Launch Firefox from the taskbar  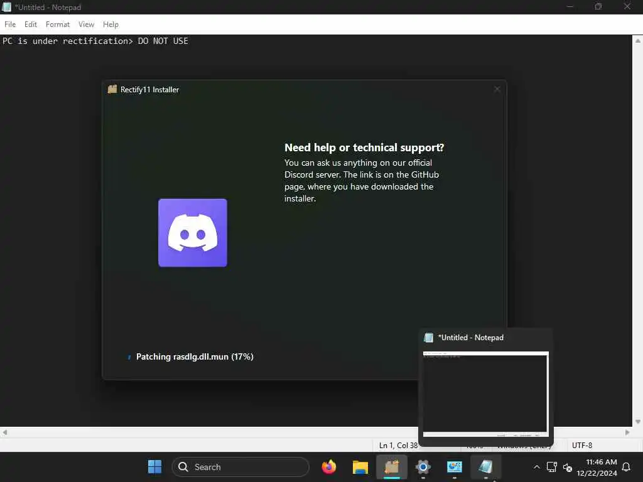tap(329, 467)
